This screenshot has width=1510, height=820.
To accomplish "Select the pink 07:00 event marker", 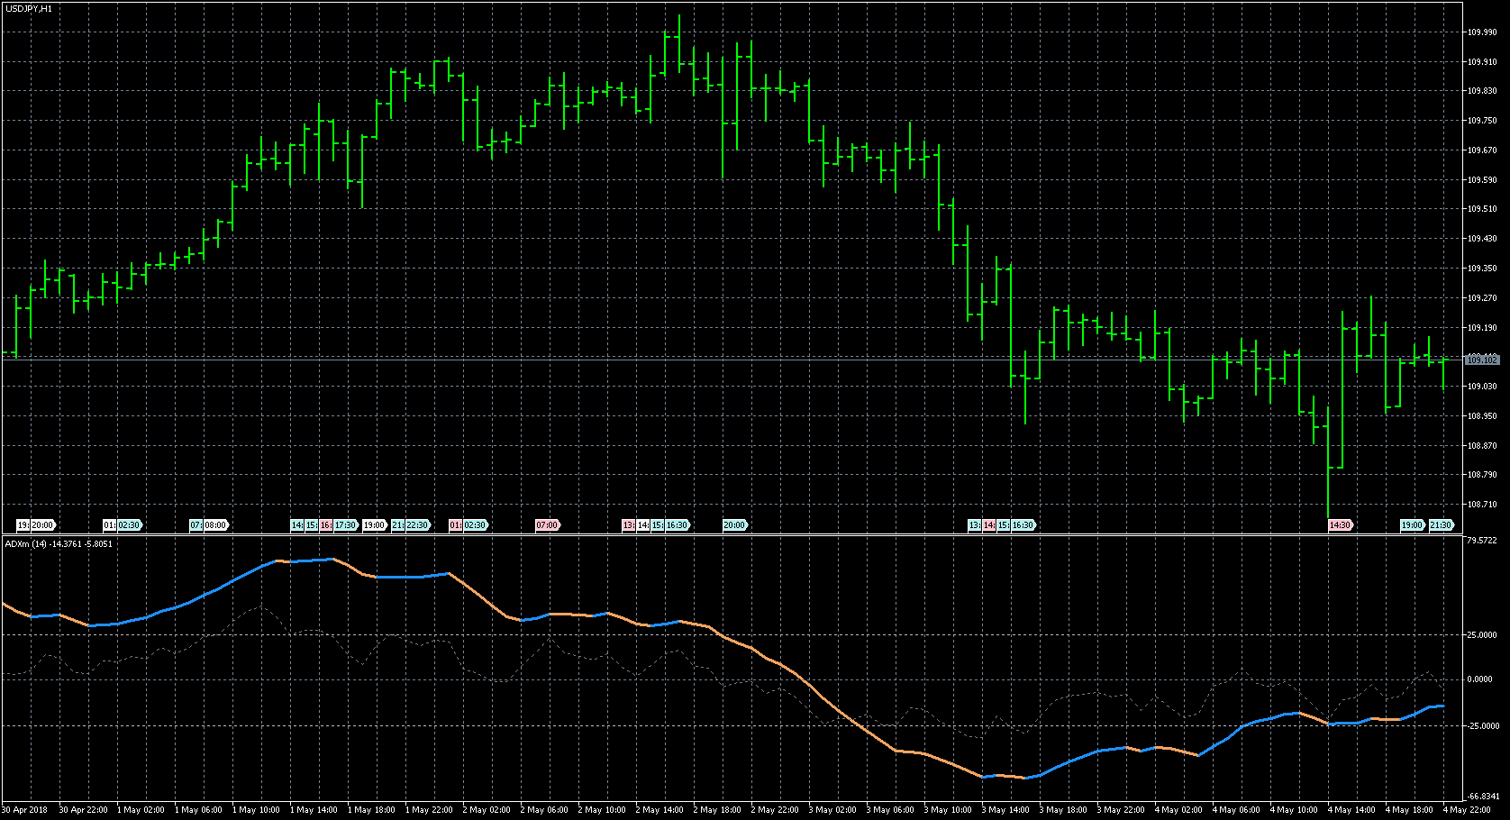I will click(547, 525).
